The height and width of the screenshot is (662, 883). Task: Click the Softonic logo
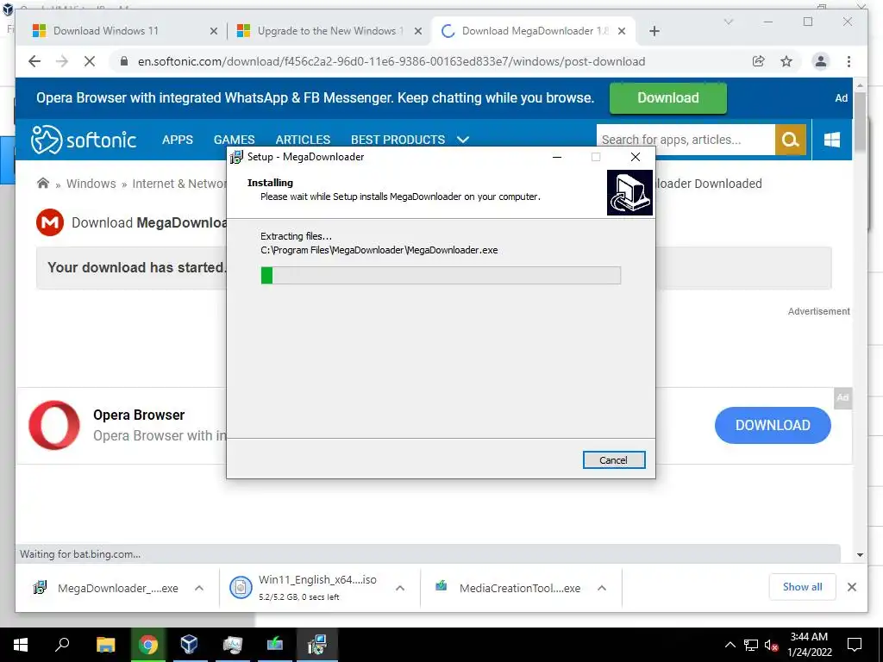click(x=84, y=140)
